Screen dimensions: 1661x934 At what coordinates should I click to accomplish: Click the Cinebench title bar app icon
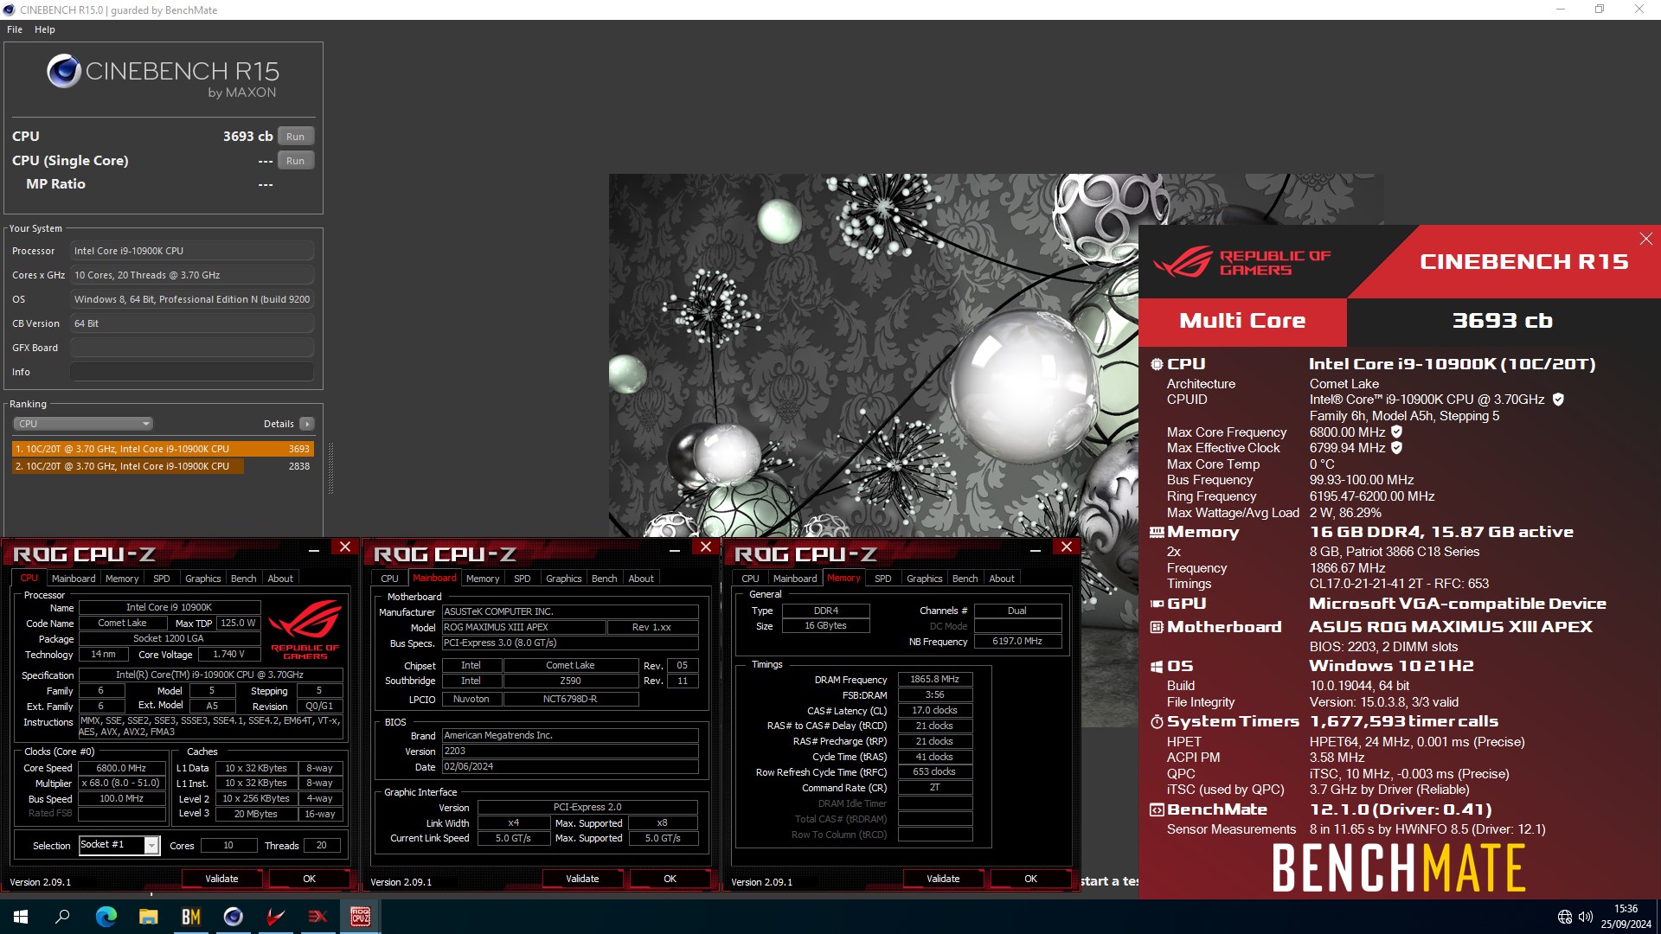coord(10,10)
